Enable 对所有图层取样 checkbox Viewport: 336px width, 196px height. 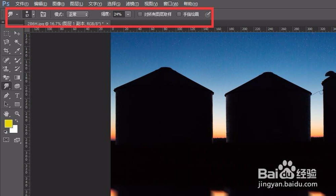click(x=140, y=14)
